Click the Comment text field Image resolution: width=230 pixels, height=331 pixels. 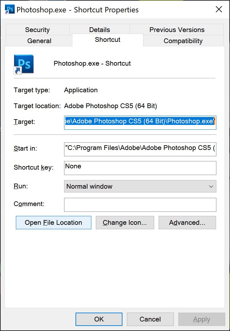coord(140,205)
